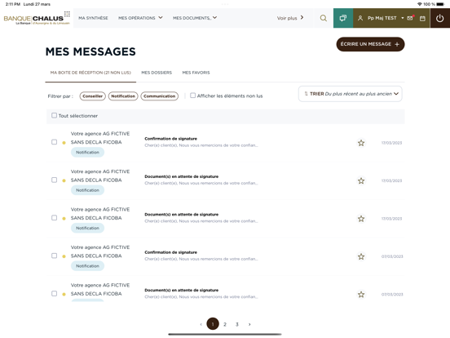Filter by Conseiller
The height and width of the screenshot is (338, 450).
[x=92, y=96]
